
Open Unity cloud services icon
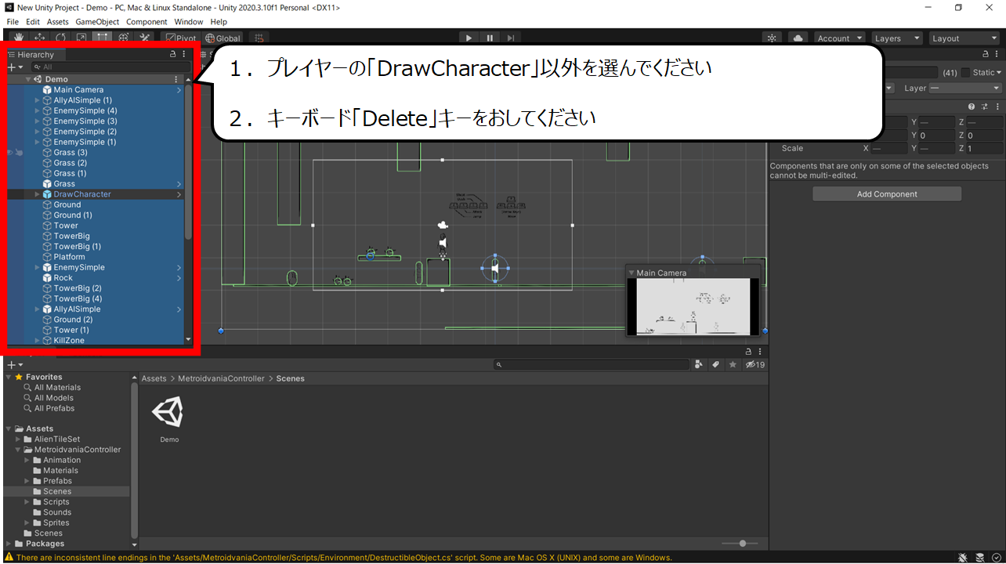798,38
